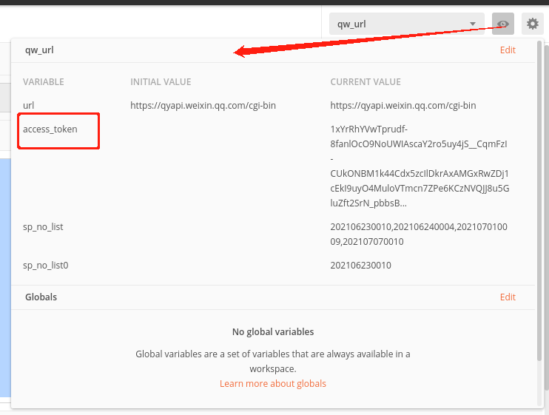Click the environment quick look eye icon

[x=503, y=24]
